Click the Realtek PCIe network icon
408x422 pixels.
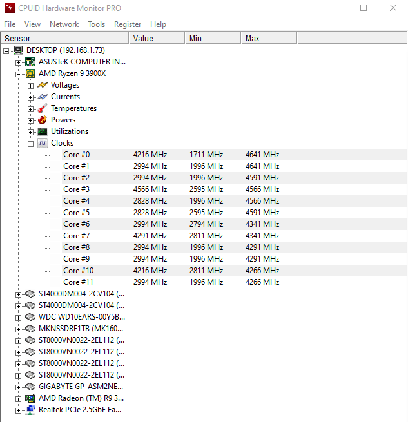(x=30, y=410)
